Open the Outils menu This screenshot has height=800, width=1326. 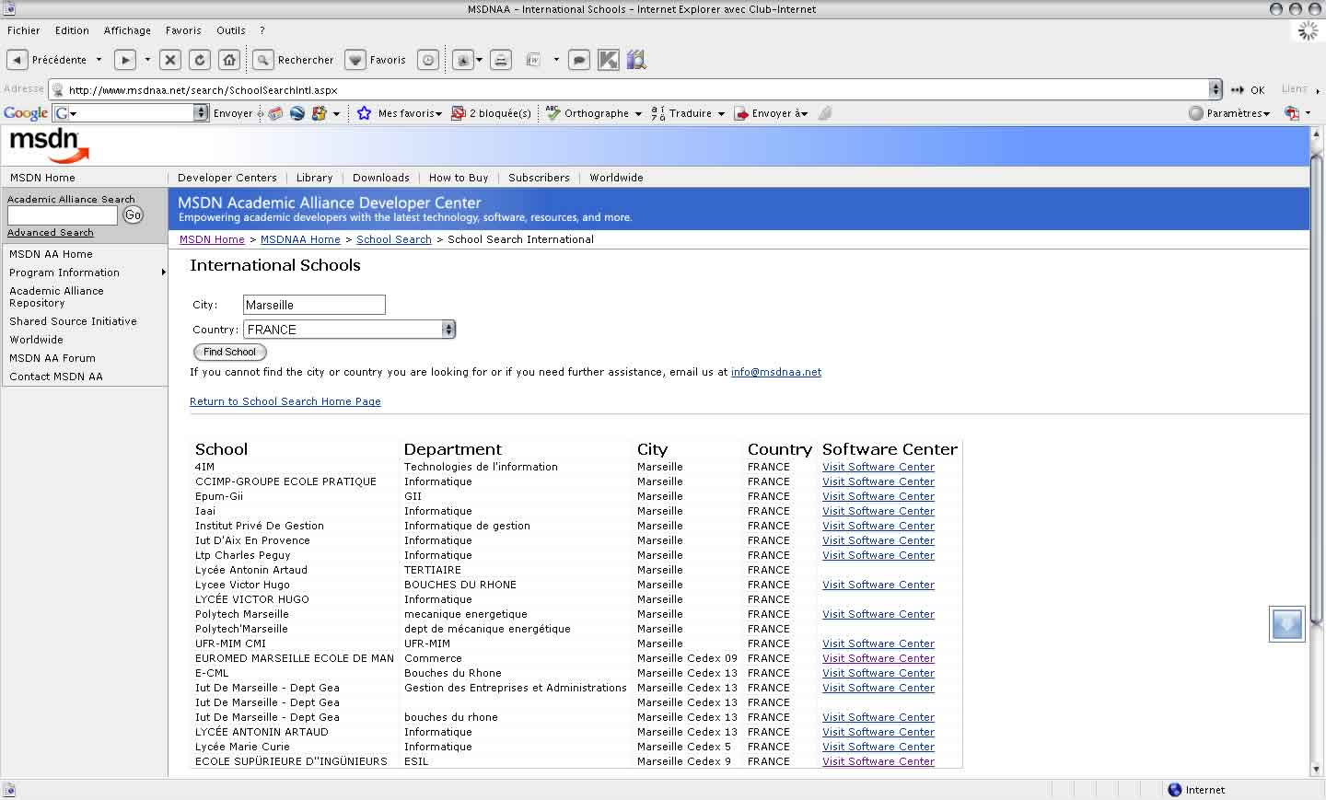[x=231, y=30]
